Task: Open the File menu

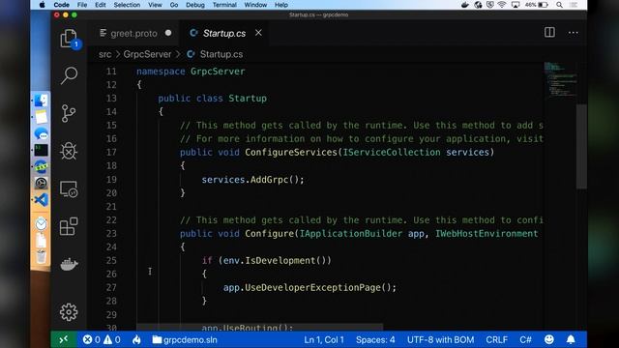Action: 82,5
